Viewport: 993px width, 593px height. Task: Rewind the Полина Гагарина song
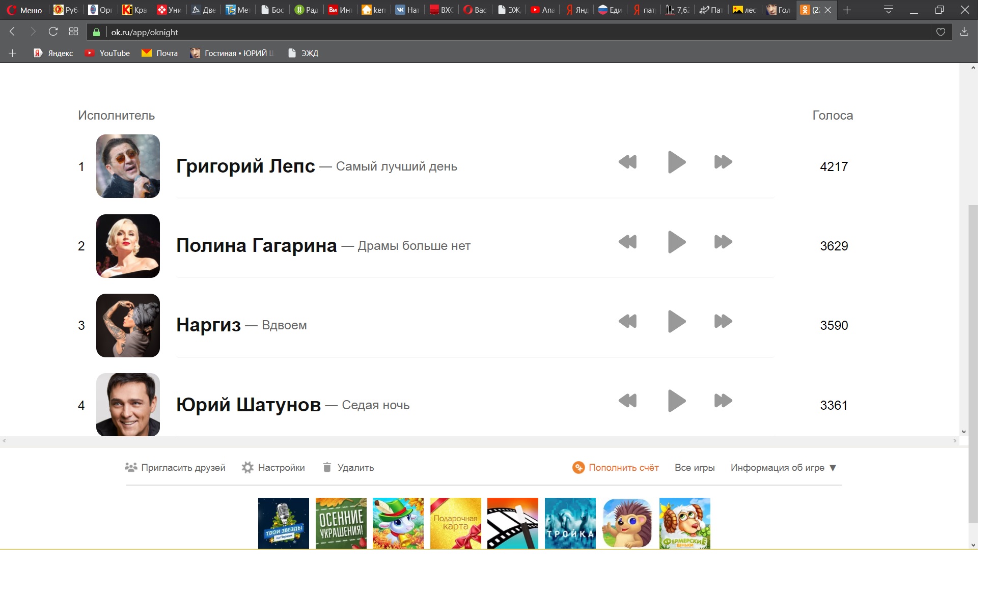point(627,242)
